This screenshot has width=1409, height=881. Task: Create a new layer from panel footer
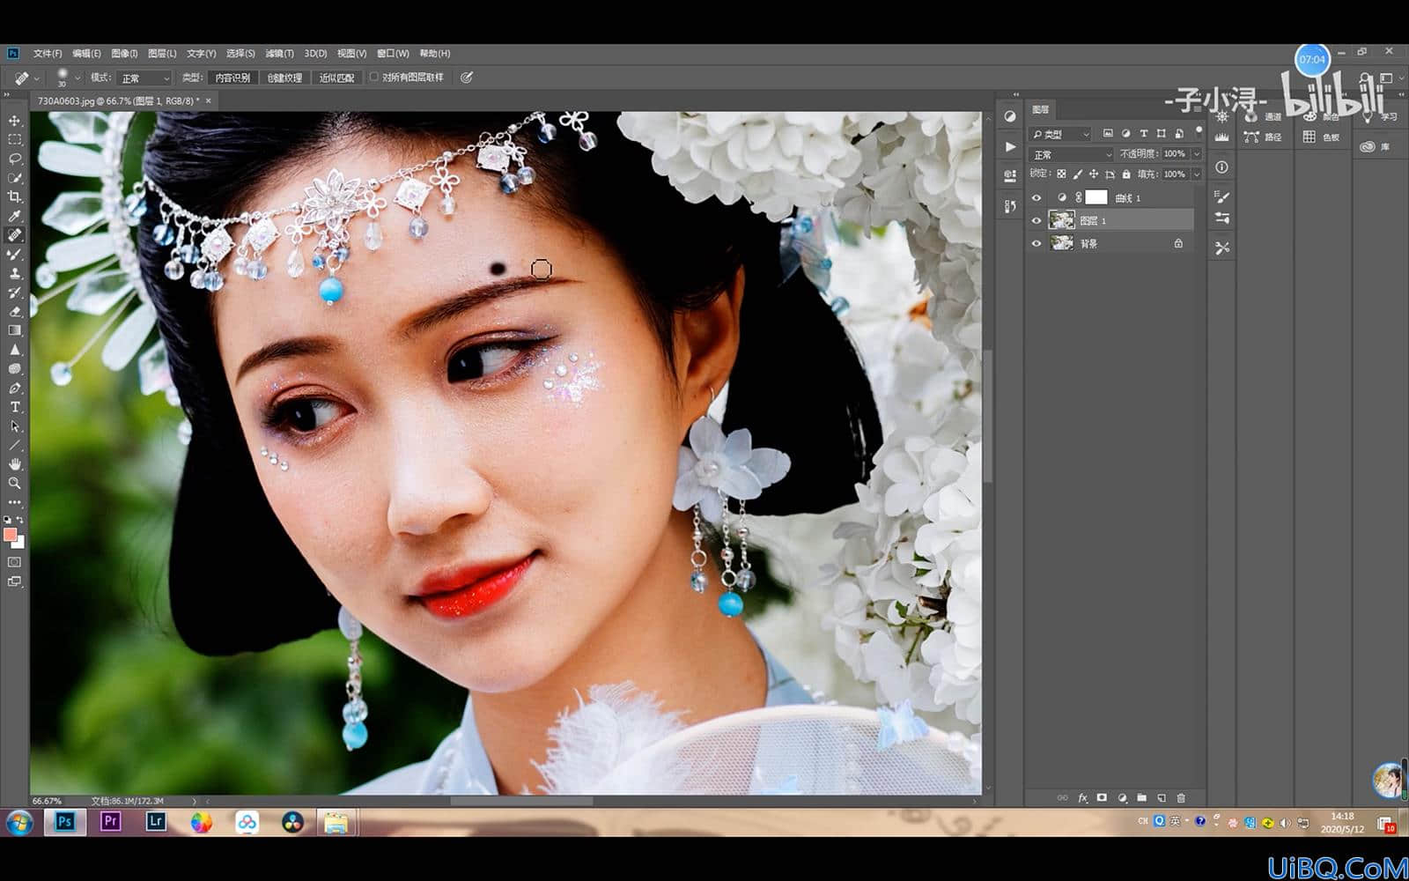1162,798
